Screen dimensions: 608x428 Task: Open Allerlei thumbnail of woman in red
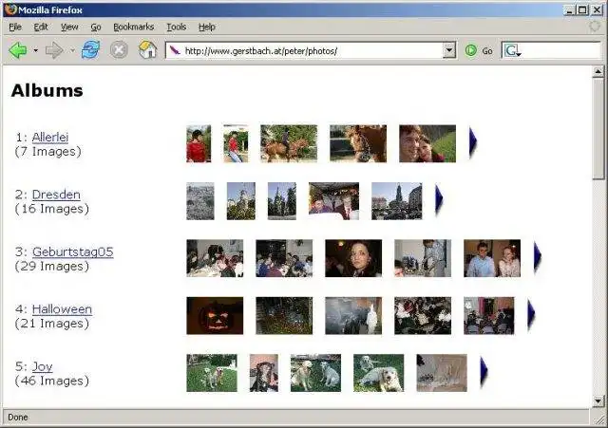(x=199, y=143)
